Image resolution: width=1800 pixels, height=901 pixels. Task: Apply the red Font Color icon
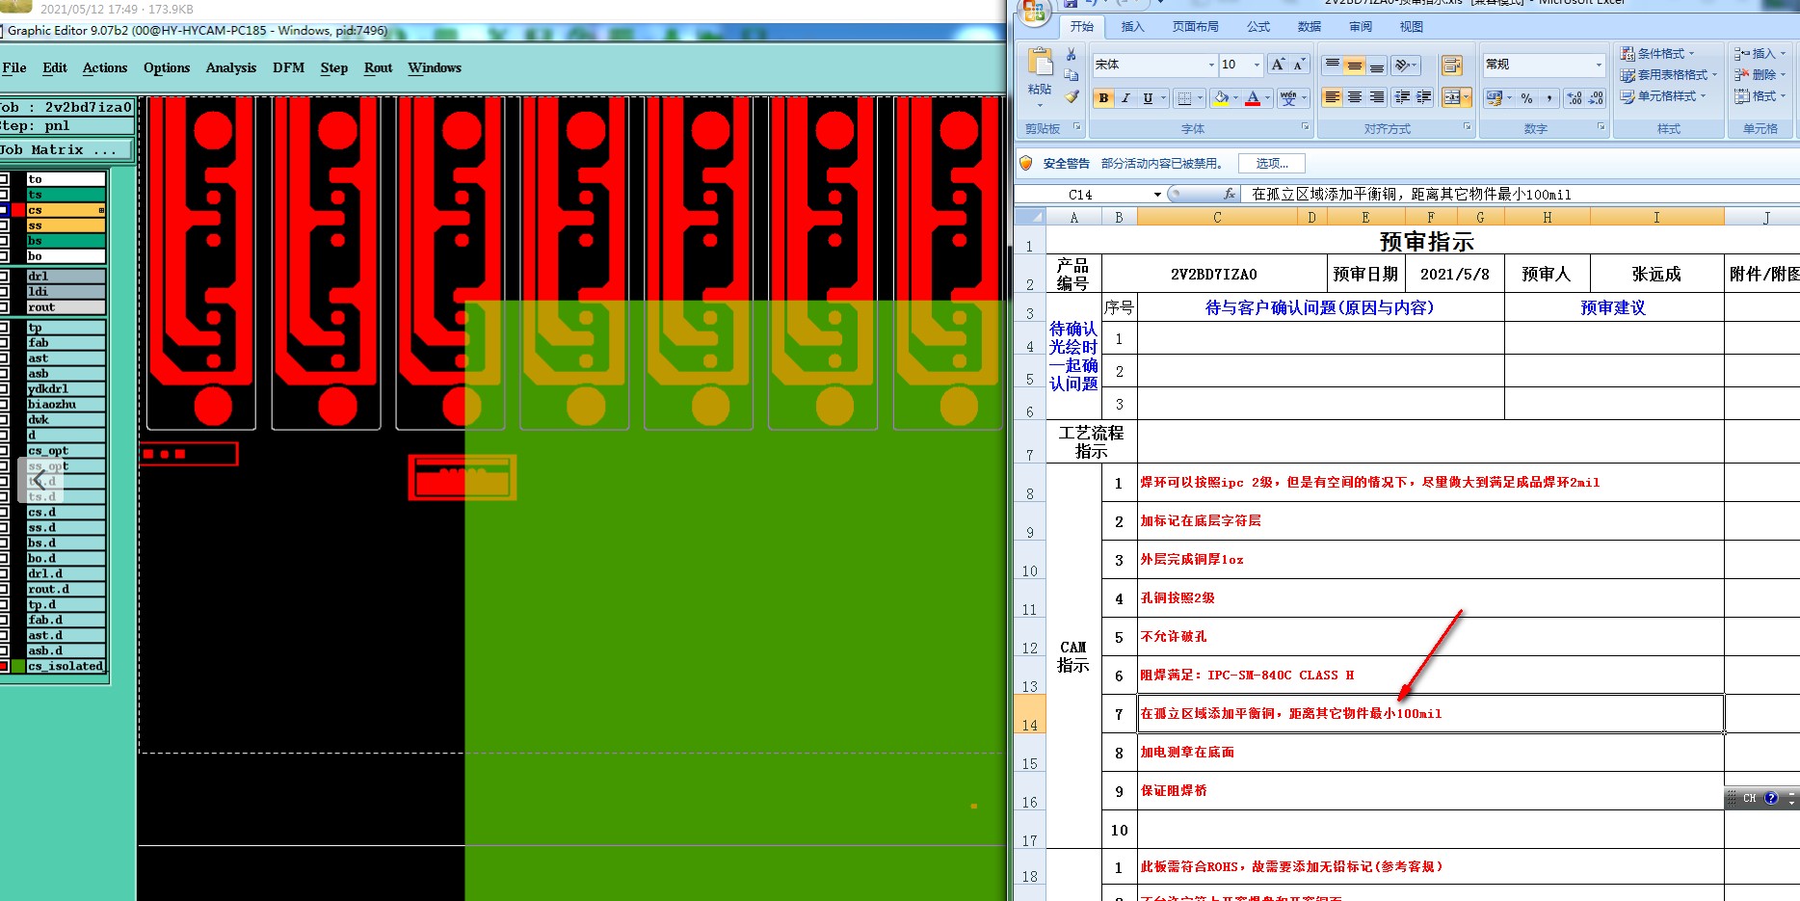pos(1253,98)
